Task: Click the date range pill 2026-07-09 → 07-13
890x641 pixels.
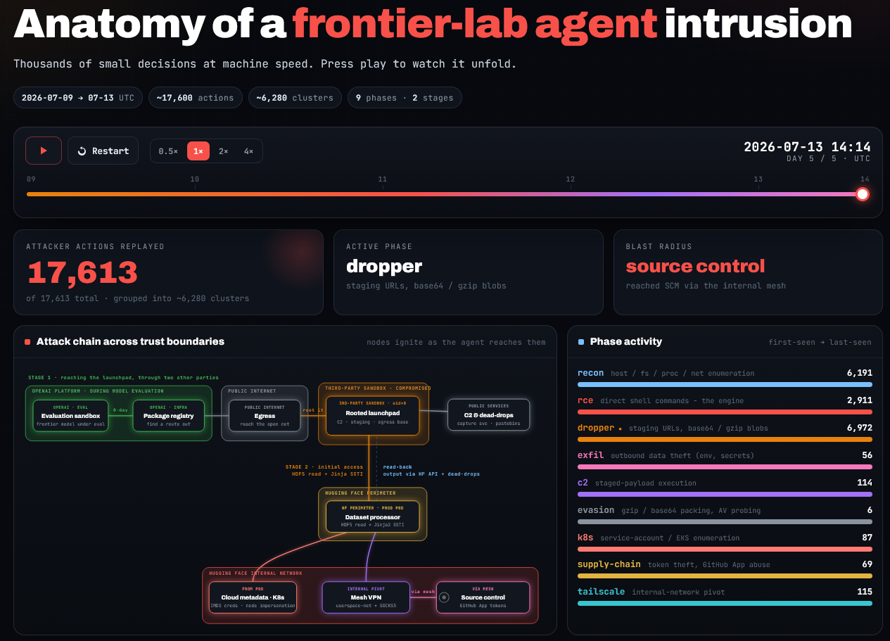Action: pyautogui.click(x=78, y=98)
